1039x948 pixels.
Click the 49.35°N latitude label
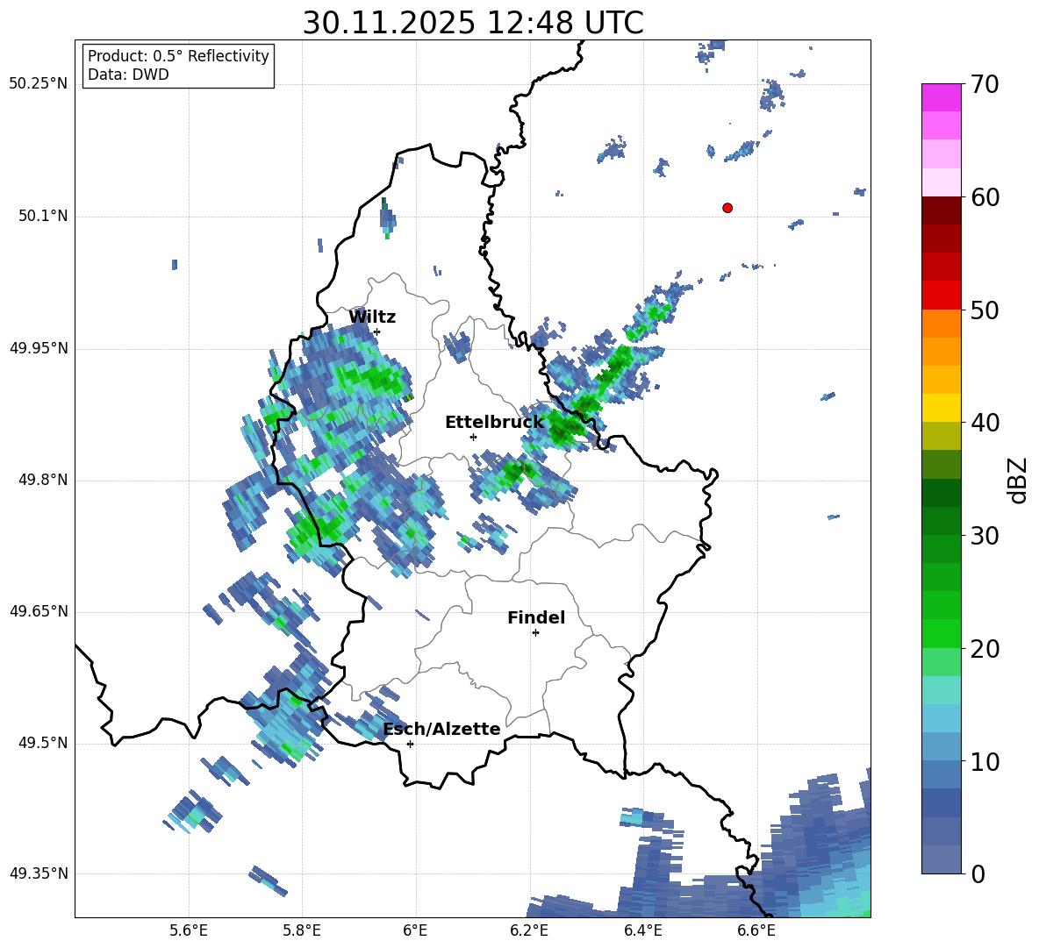(x=39, y=873)
